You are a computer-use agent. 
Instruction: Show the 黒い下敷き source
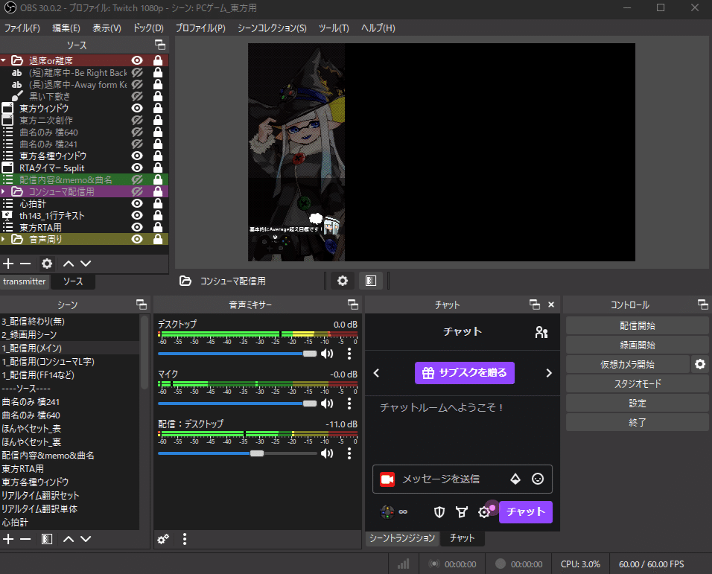point(137,96)
